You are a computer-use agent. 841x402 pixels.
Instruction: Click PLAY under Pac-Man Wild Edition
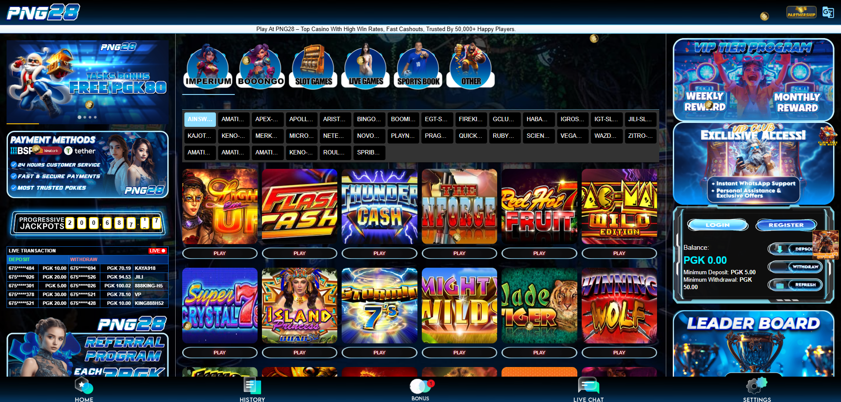[x=619, y=253]
